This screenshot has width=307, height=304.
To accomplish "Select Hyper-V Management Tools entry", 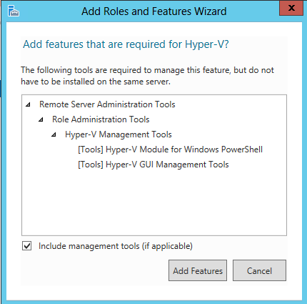I will [x=119, y=134].
